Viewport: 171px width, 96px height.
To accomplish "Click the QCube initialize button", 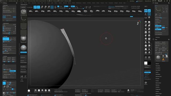I will pyautogui.click(x=5, y=58).
